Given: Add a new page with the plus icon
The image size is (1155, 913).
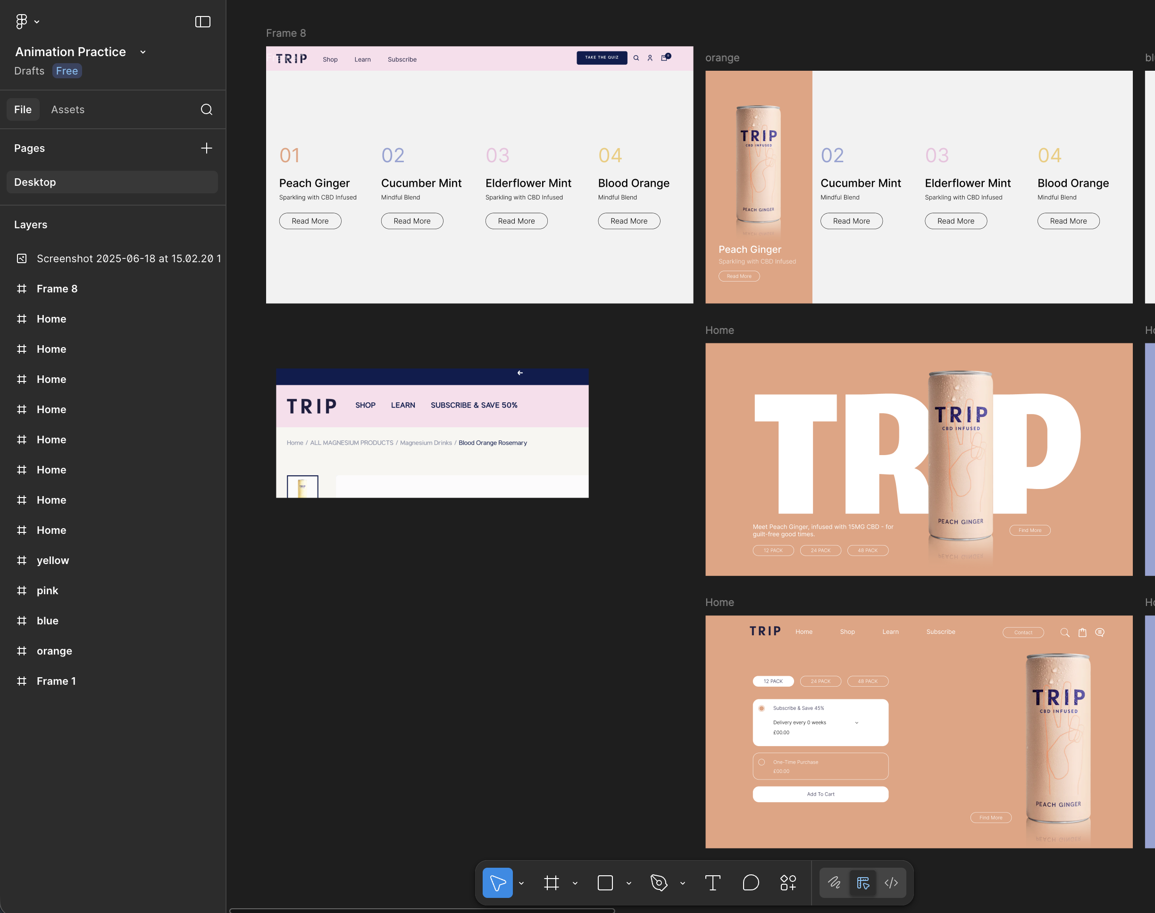Looking at the screenshot, I should coord(206,148).
